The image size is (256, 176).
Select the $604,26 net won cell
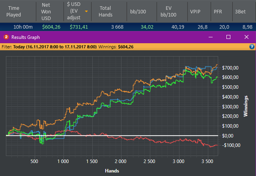51,27
